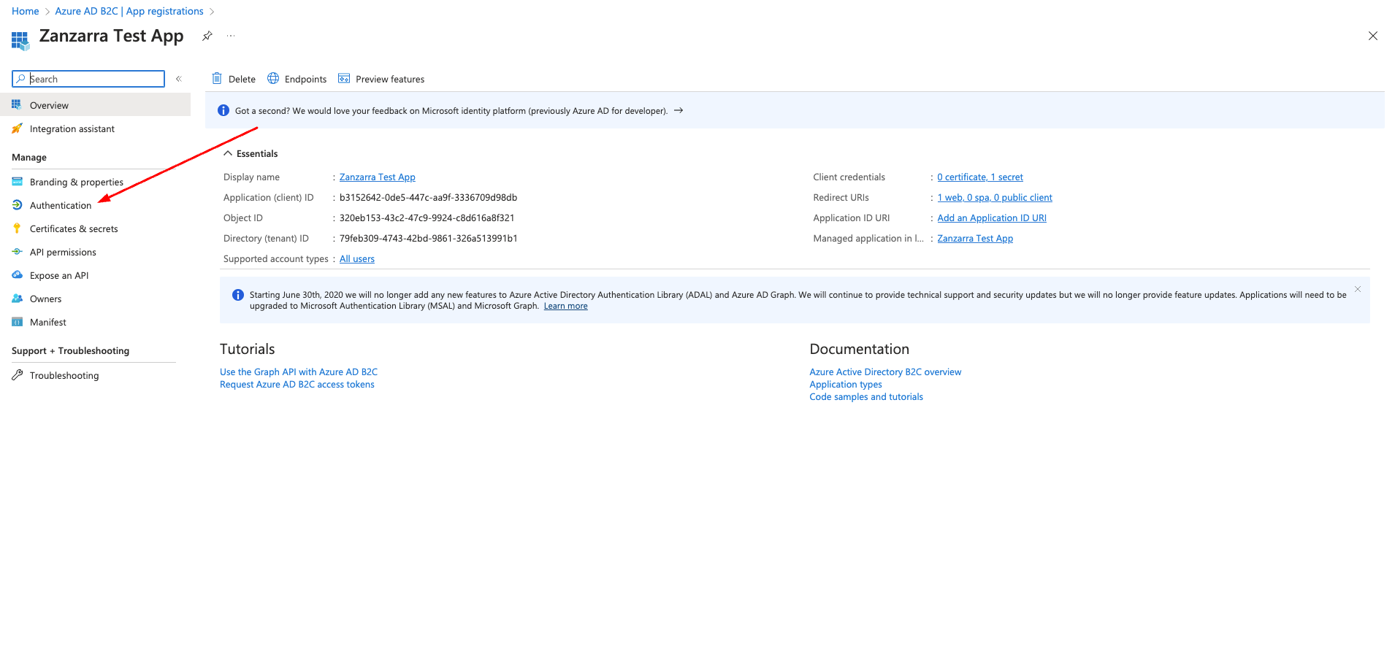Select the Directory (tenant) ID value

tap(429, 238)
